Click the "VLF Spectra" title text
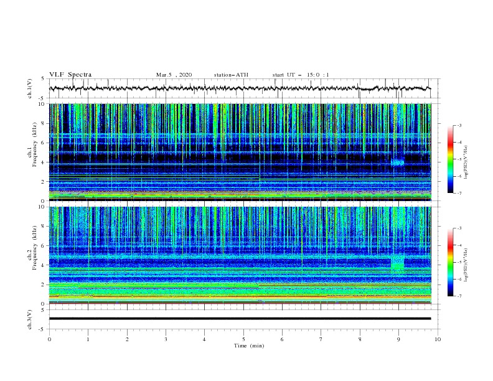The image size is (493, 381). [x=70, y=75]
